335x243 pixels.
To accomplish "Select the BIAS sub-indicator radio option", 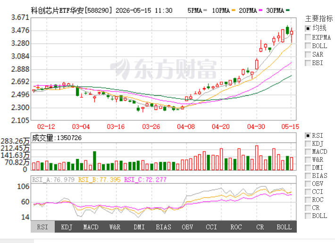I will (x=308, y=176).
